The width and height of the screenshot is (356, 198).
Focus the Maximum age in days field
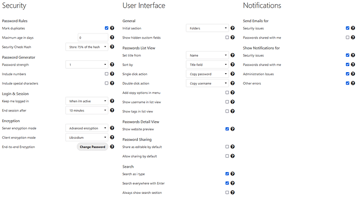tap(93, 38)
